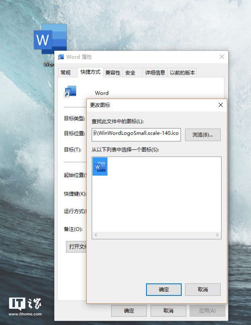
Task: Click 浏览(B)... to browse icon files
Action: [x=202, y=135]
